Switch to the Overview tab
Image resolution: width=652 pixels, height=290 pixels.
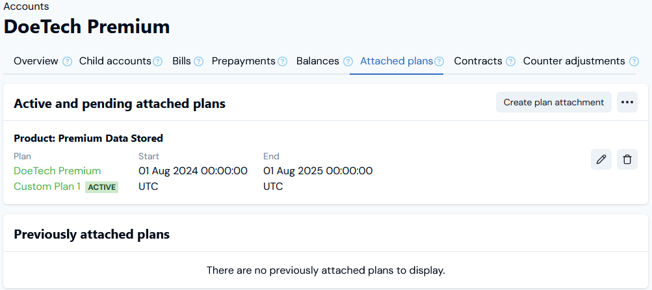(36, 61)
